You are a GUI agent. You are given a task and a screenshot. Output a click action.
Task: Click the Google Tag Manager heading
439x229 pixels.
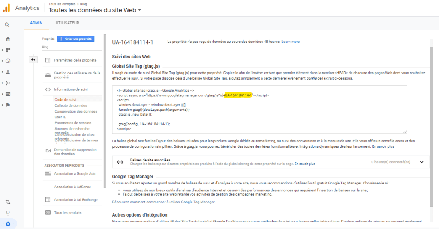click(x=133, y=177)
